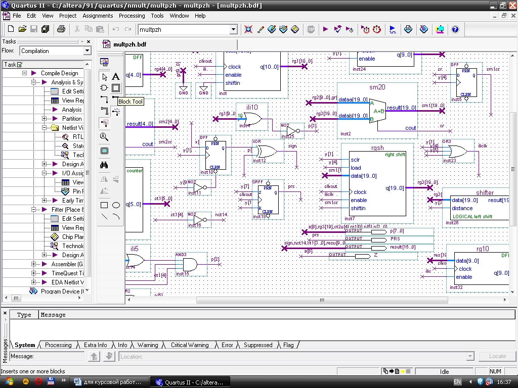Screen dimensions: 518x388
Task: Switch to the Warning messages tab
Action: (147, 345)
